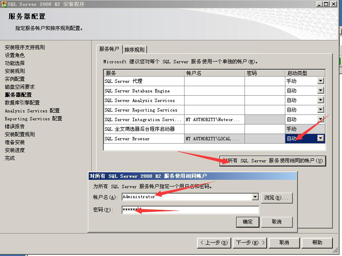
Task: Click 功能选择 in the step list
Action: pos(15,63)
